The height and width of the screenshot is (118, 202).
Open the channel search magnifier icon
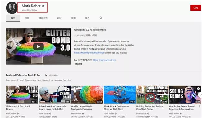click(x=101, y=18)
